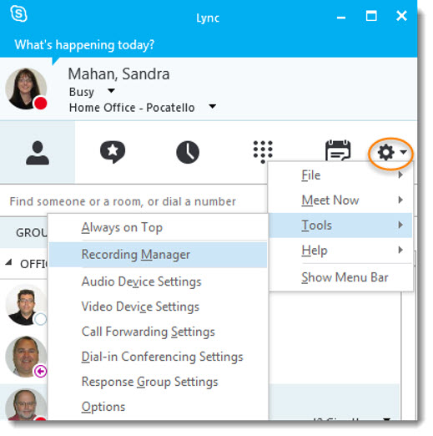
Task: Open the Contacts view person icon
Action: [x=38, y=153]
